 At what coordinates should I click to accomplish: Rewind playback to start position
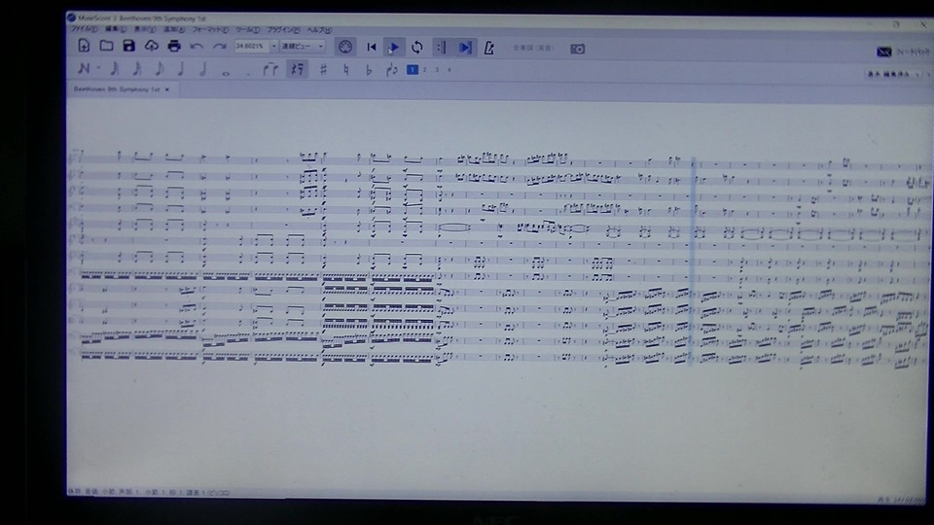click(371, 47)
